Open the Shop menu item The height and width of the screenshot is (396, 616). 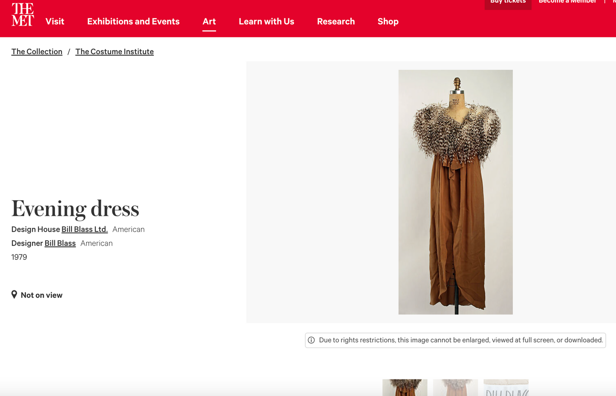click(388, 21)
